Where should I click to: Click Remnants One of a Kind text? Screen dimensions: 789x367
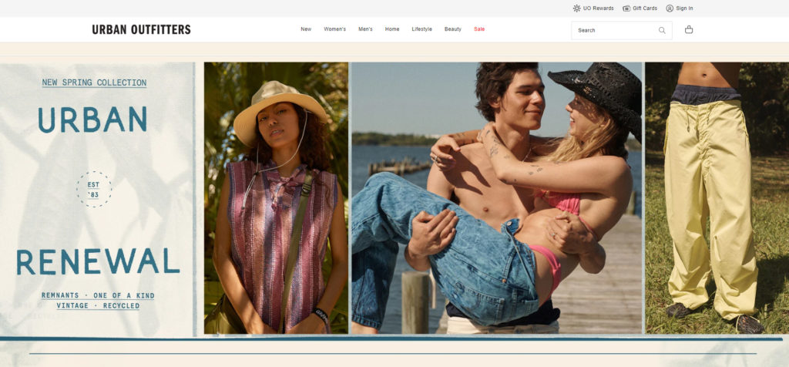click(x=98, y=295)
